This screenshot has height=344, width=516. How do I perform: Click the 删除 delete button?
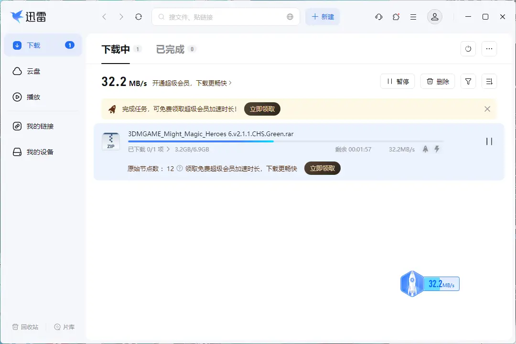(x=438, y=81)
